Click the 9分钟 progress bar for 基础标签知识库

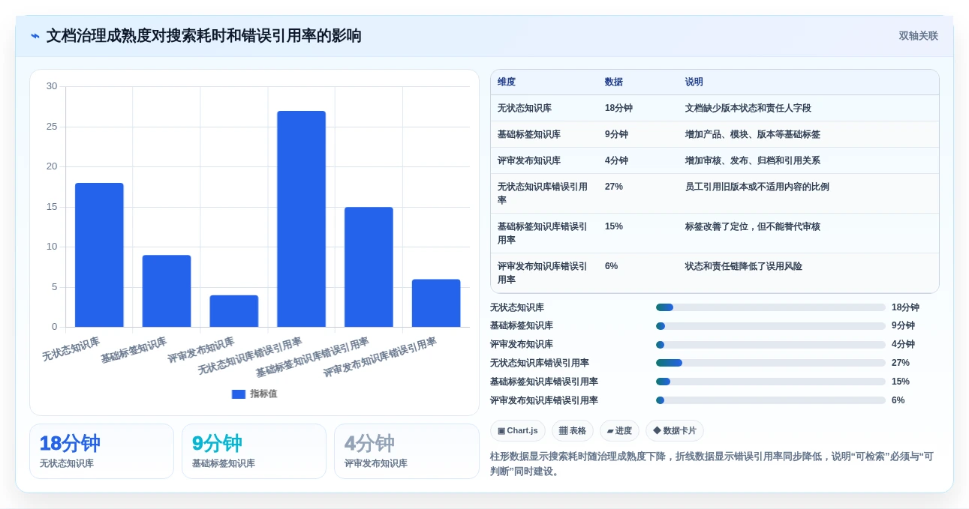771,326
